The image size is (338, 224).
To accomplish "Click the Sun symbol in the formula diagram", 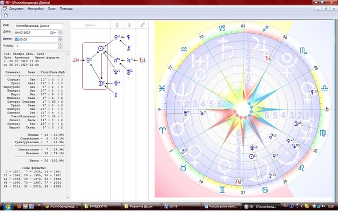I will (101, 48).
